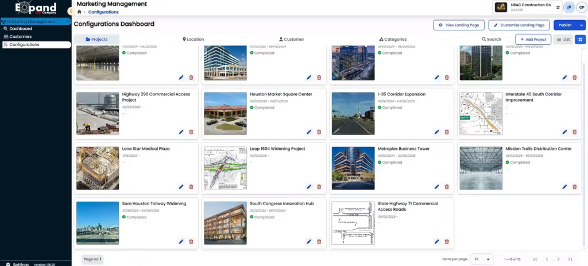Click the home icon in breadcrumb
Screen dimensions: 588x266
pos(79,12)
